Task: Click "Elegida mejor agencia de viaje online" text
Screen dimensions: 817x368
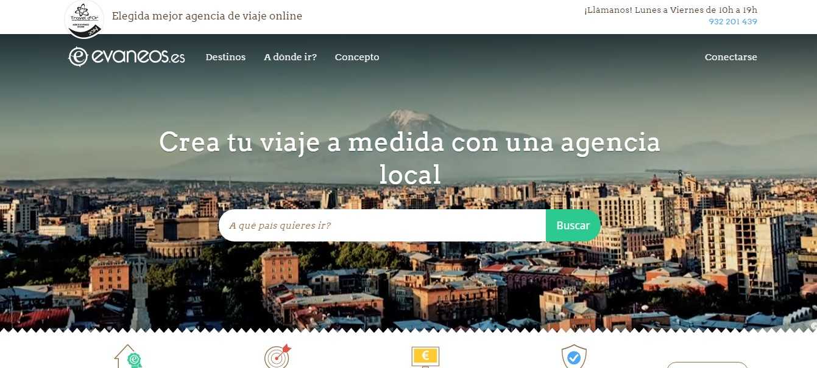Action: [207, 16]
